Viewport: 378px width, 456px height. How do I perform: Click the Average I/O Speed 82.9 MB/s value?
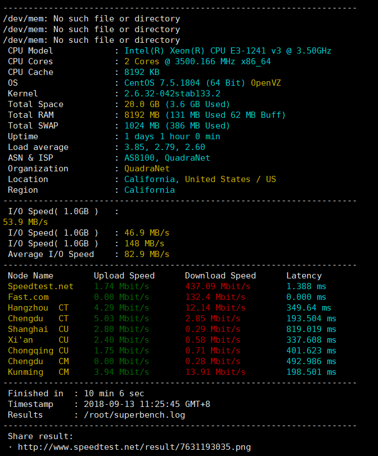click(147, 254)
